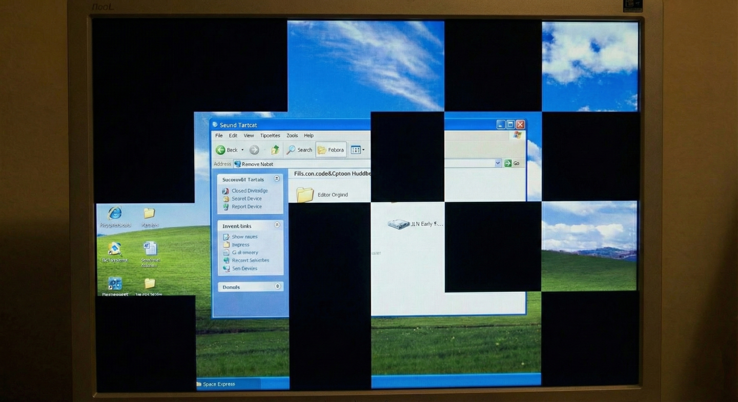Expand the "Donals" panel in the sidebar
Screen dimensions: 738x402
coord(277,286)
